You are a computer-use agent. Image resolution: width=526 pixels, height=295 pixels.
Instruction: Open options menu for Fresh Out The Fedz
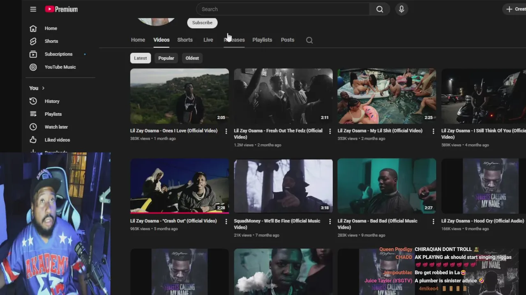330,131
